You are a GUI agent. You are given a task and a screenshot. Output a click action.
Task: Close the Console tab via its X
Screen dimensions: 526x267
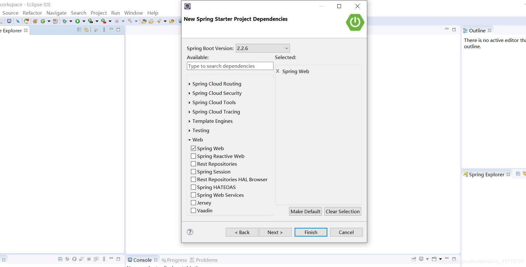pos(156,260)
